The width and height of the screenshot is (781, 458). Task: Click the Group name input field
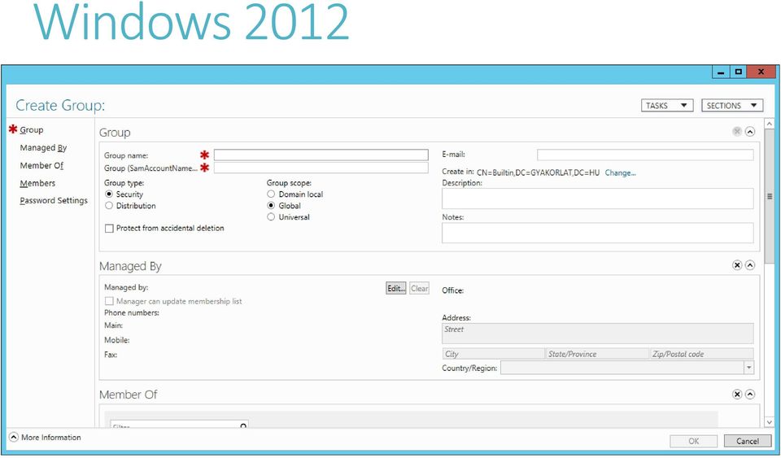(x=321, y=155)
